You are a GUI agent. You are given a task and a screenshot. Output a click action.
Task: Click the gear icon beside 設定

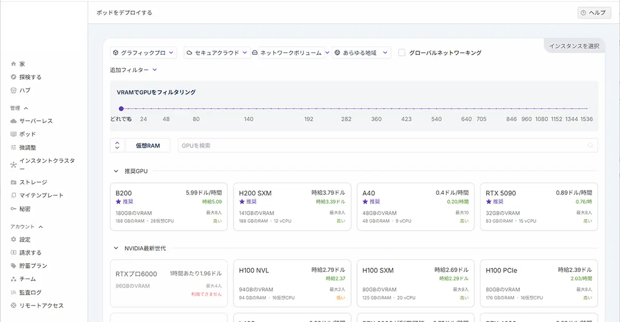pos(13,239)
